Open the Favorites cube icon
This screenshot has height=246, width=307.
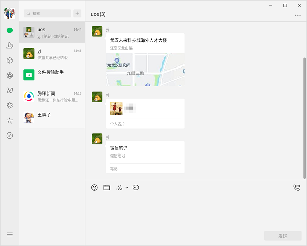point(9,60)
